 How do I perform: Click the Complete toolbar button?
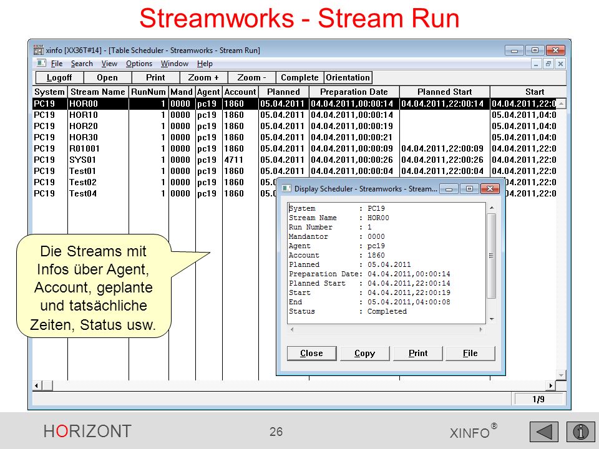(x=300, y=77)
